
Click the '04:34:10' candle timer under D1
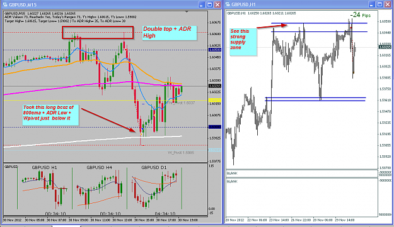click(165, 214)
